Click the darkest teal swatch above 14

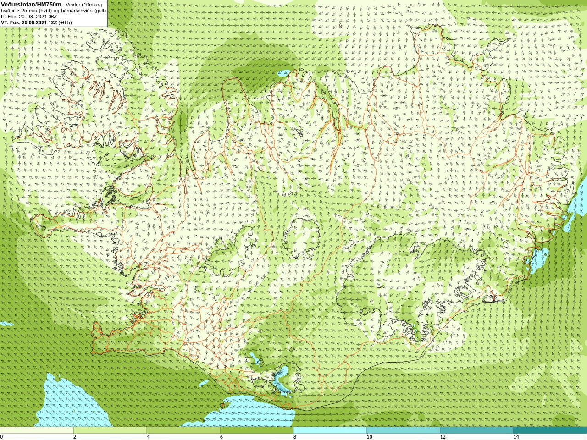550,430
